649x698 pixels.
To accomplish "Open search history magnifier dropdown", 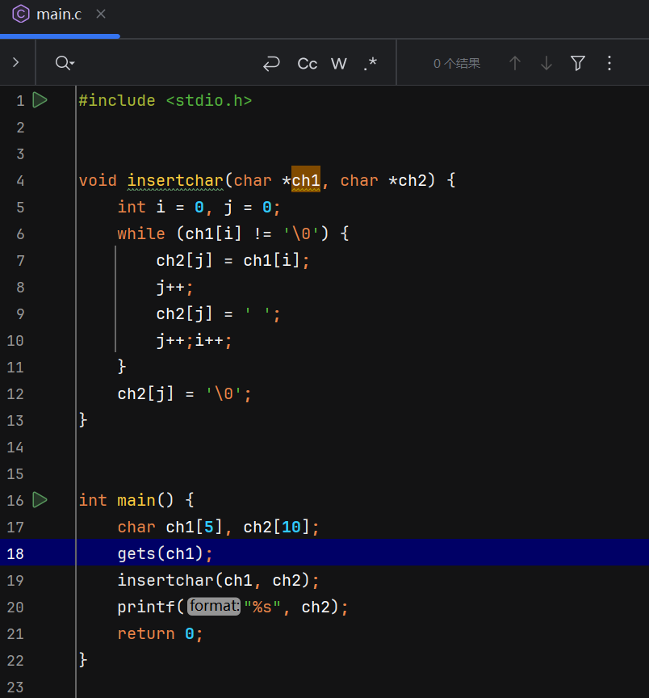I will [65, 63].
